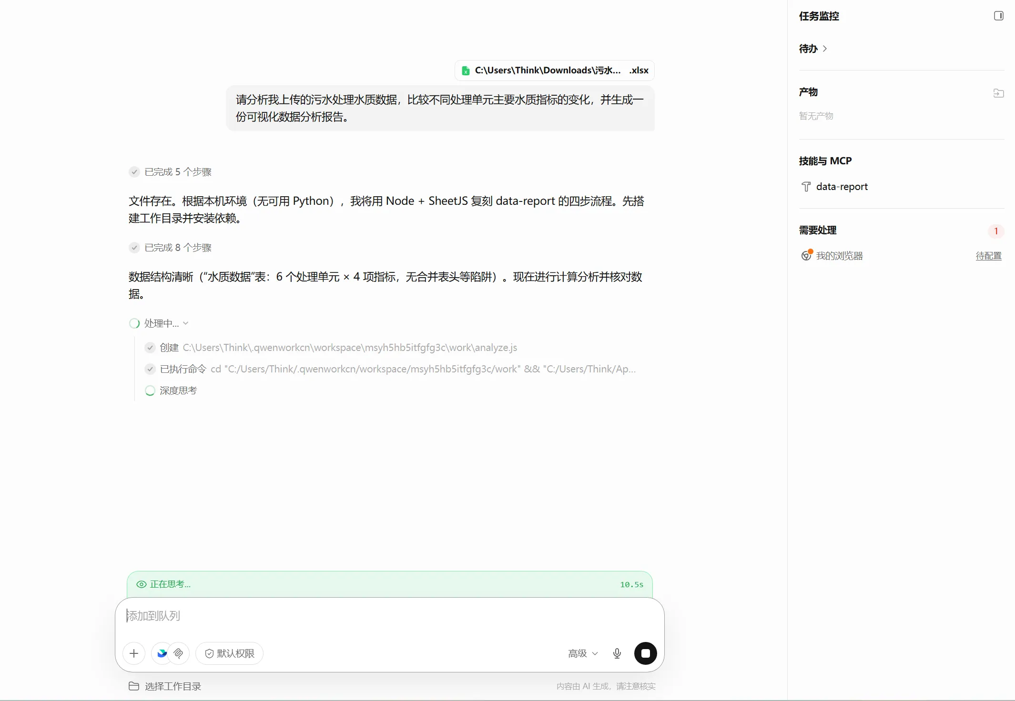Stop generation with the black stop button
Screen dimensions: 1015x701
click(646, 653)
